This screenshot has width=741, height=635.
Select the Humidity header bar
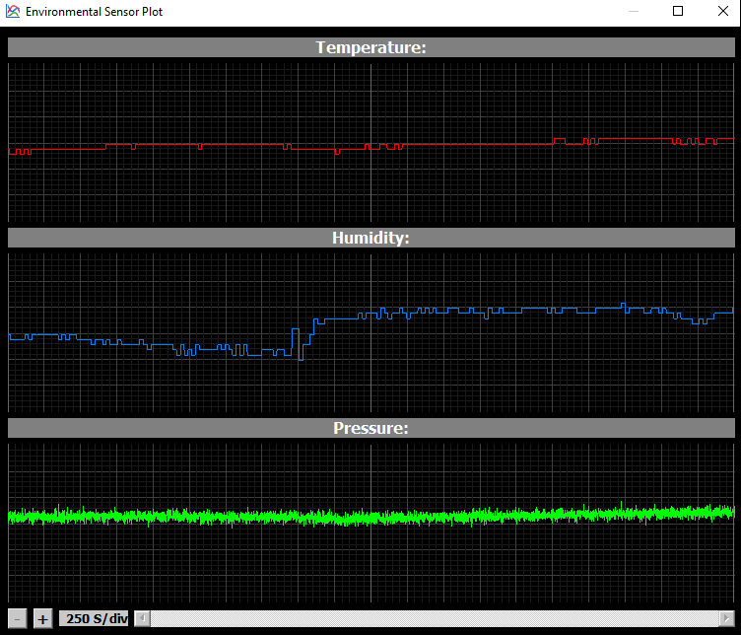coord(370,238)
